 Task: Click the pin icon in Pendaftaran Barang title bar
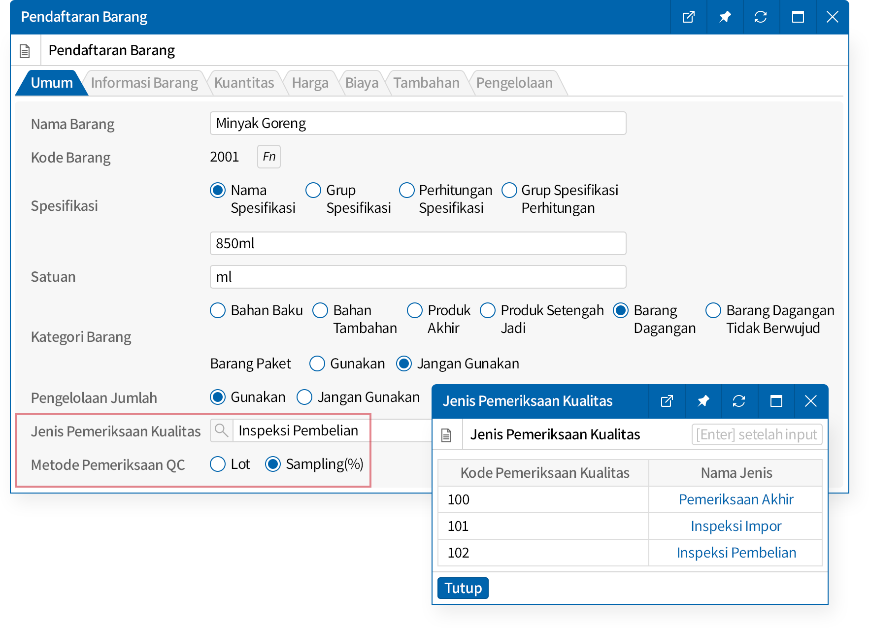pos(725,17)
